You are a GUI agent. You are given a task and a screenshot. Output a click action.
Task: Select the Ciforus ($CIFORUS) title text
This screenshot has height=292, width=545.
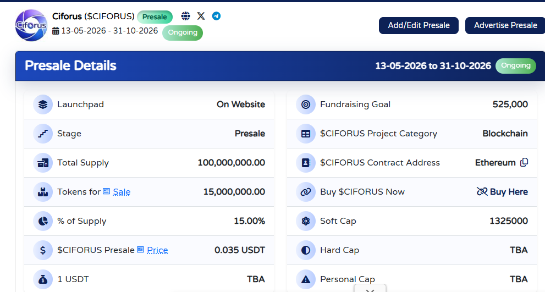coord(93,16)
